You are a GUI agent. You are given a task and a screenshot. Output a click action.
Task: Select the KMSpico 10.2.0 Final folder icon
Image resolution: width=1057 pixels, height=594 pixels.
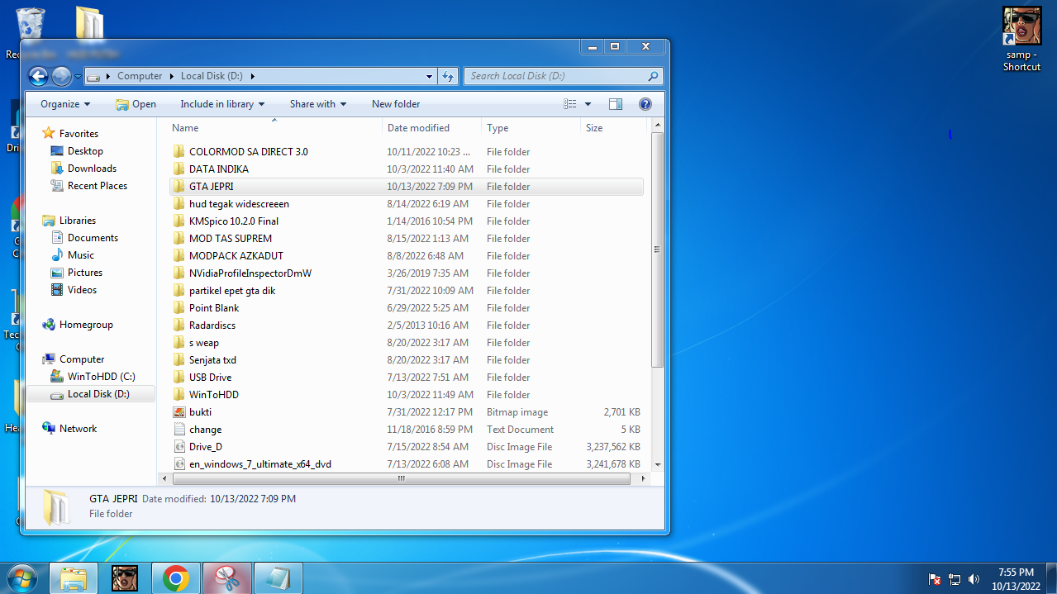[179, 221]
